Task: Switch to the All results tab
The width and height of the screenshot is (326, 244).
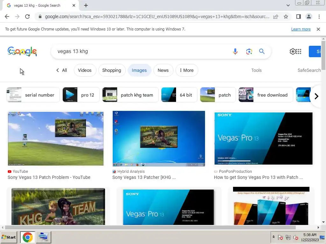Action: [62, 70]
